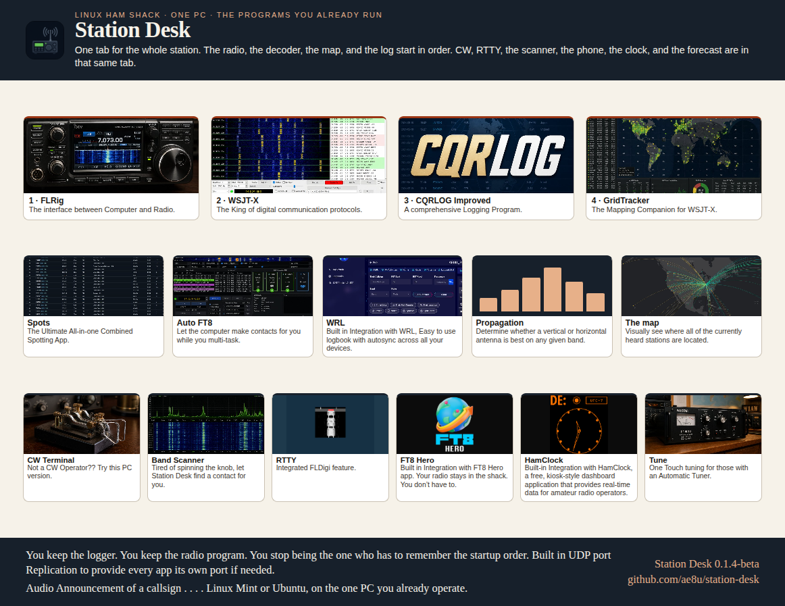785x606 pixels.
Task: Click the CQRLOG logo image
Action: pos(486,156)
